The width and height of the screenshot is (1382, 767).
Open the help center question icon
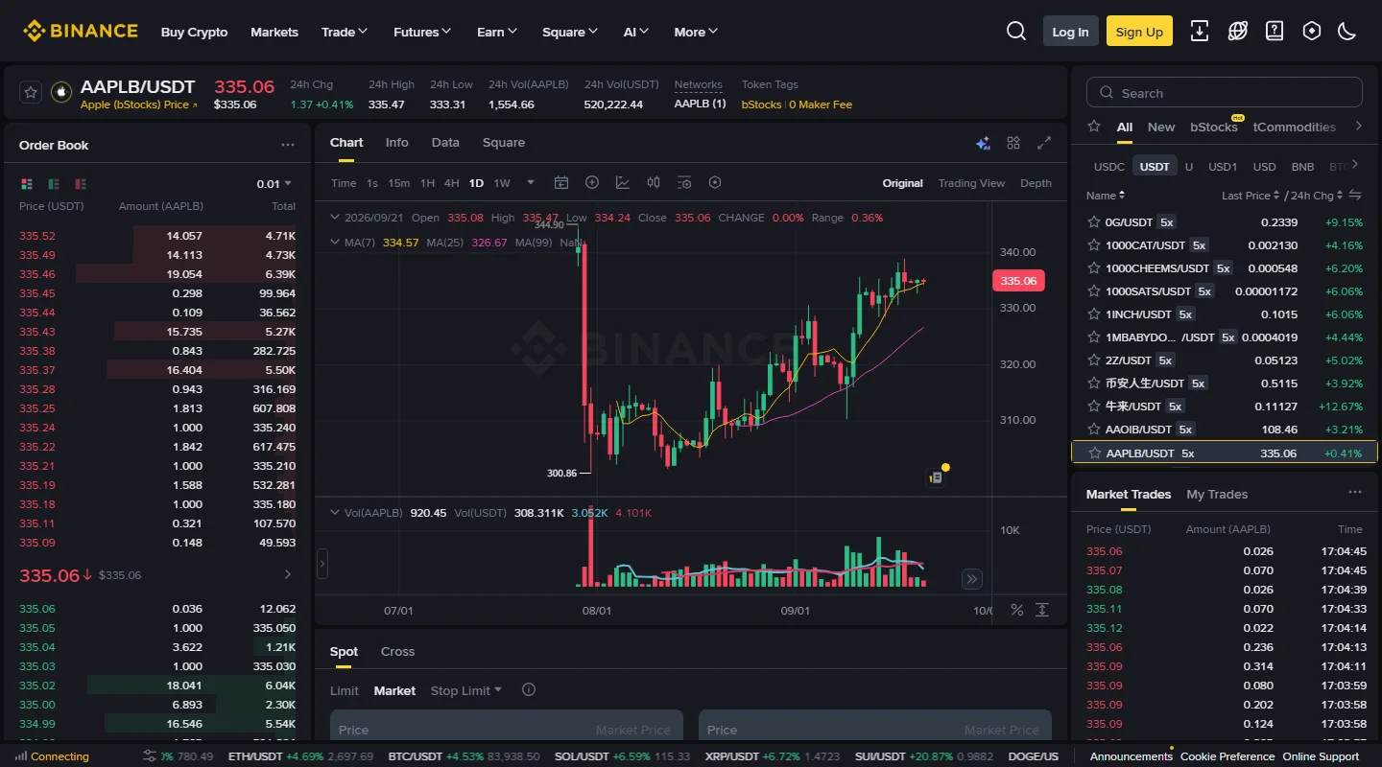(x=1275, y=32)
